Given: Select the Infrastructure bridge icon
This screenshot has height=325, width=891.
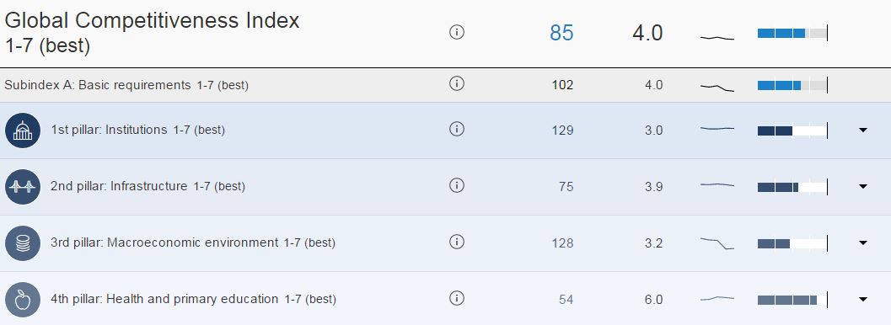Looking at the screenshot, I should (23, 187).
